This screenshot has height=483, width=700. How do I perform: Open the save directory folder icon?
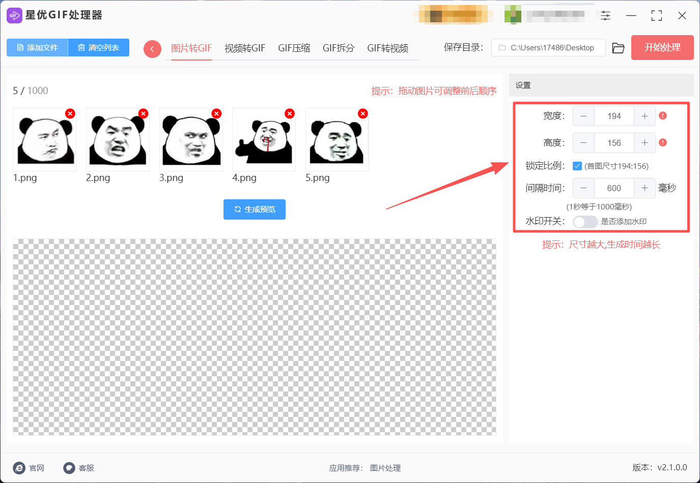point(618,48)
